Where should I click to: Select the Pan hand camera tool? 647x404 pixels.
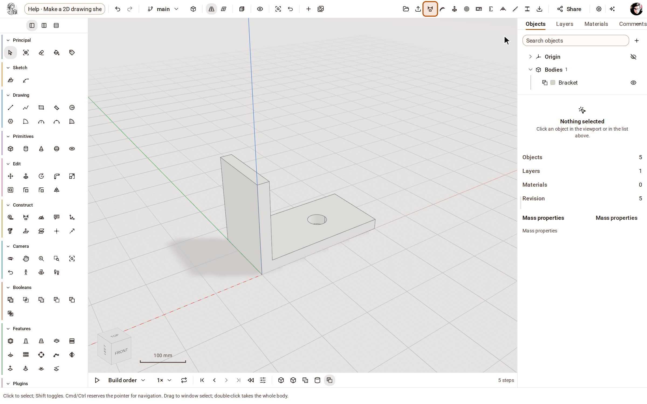[x=26, y=259]
